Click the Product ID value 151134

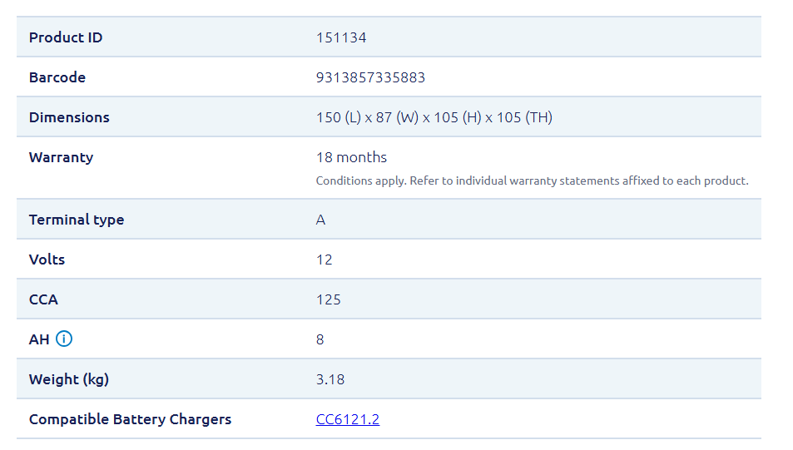pyautogui.click(x=341, y=37)
